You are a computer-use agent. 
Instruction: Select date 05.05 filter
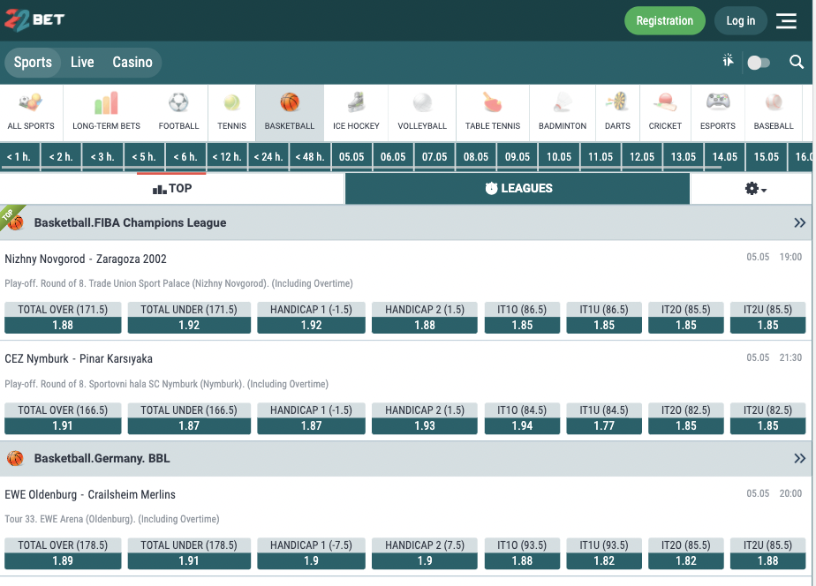click(x=351, y=156)
